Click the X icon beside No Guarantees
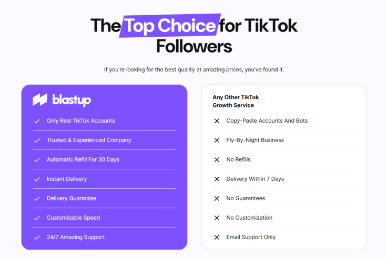This screenshot has width=387, height=259. tap(217, 198)
